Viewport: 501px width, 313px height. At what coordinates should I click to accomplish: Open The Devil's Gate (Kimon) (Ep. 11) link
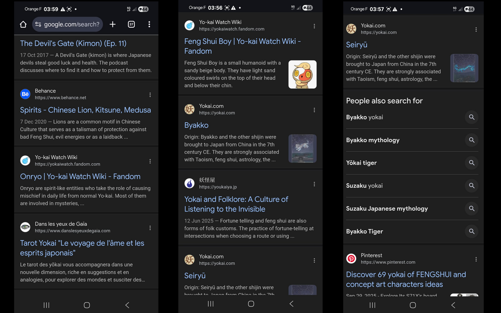[x=73, y=43]
